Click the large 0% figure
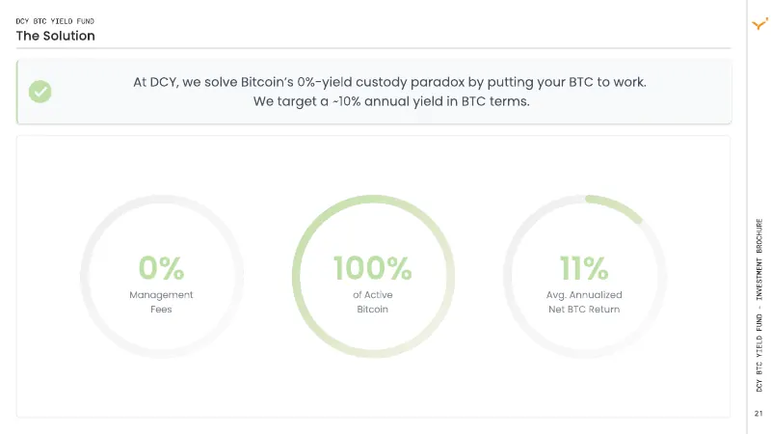771x434 pixels. (161, 268)
